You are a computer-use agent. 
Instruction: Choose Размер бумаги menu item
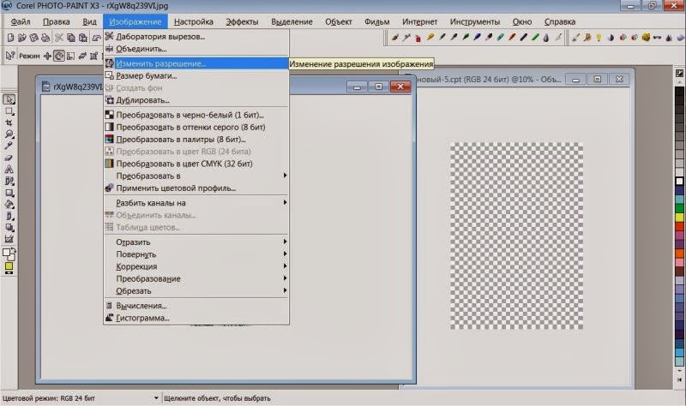[x=196, y=75]
